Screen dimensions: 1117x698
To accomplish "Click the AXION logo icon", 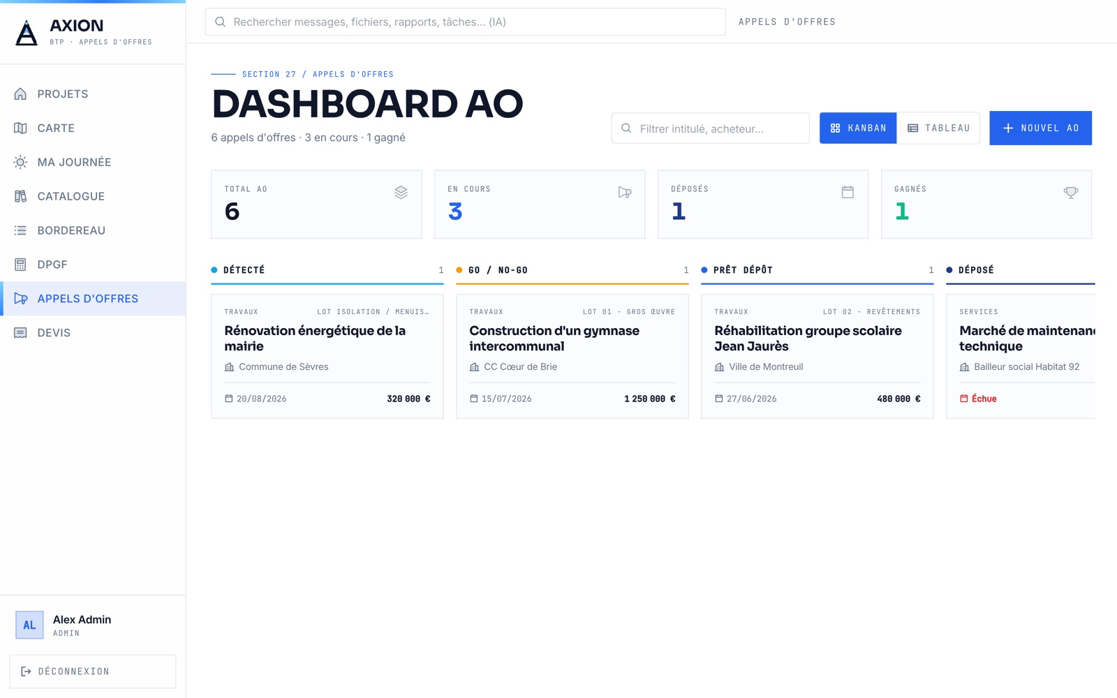I will pyautogui.click(x=27, y=33).
